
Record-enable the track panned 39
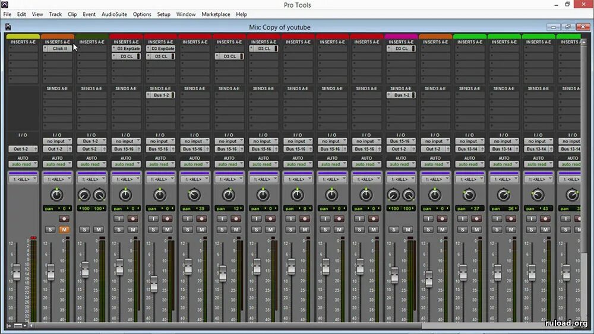[201, 219]
